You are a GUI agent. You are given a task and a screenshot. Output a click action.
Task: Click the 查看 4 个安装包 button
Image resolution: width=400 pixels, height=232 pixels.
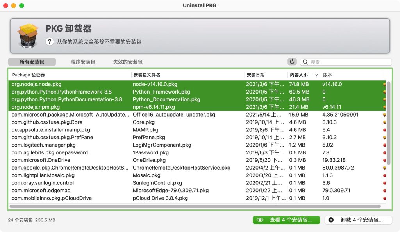[x=286, y=220]
